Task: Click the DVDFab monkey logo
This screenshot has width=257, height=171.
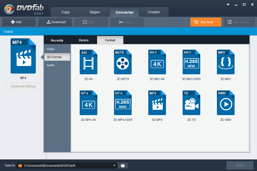Action: pyautogui.click(x=9, y=9)
